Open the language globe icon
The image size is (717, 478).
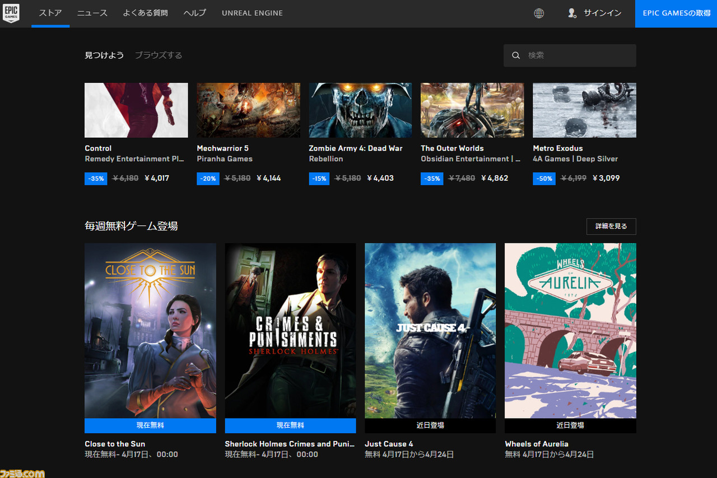539,13
